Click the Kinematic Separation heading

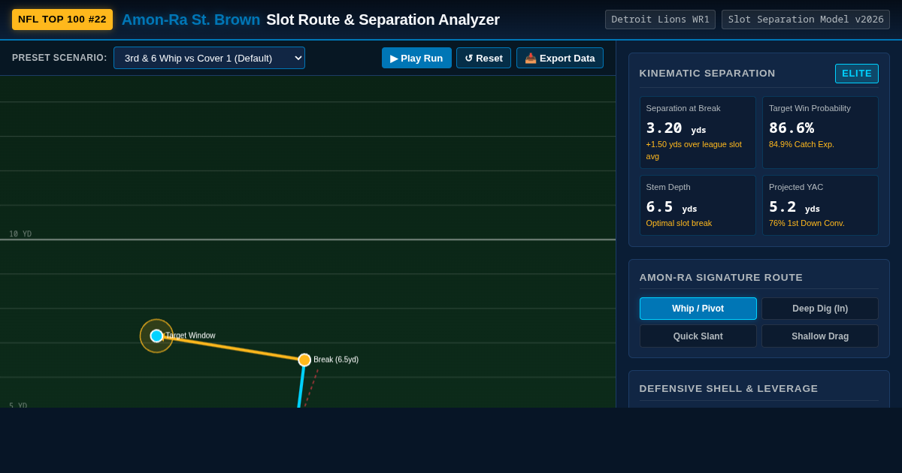707,74
